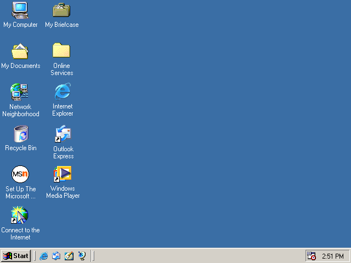Select the Windows Media Player shortcut
The width and height of the screenshot is (351, 263).
tap(63, 174)
